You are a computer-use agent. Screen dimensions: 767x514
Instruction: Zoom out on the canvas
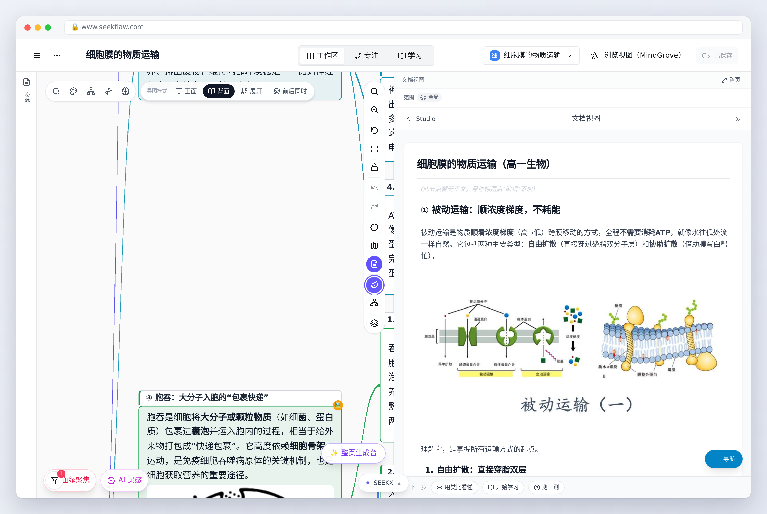click(374, 109)
